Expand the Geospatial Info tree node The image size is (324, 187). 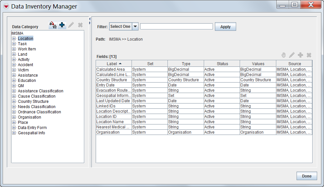click(x=14, y=133)
